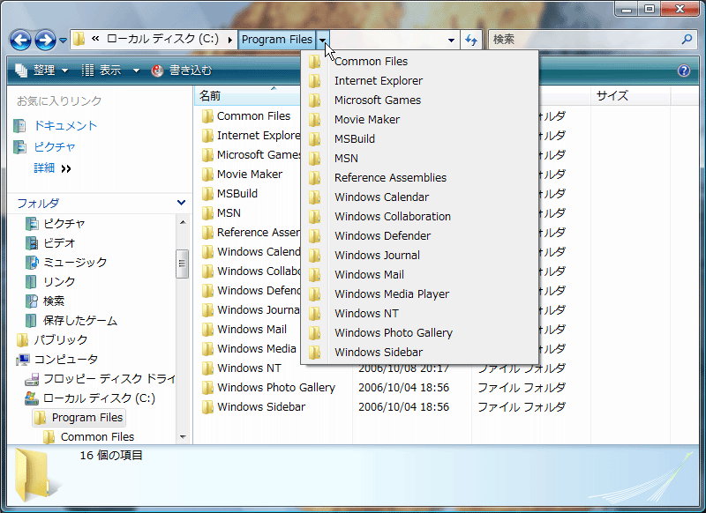Expand 詳細 more favorite links
Viewport: 706px width, 513px height.
coord(52,168)
